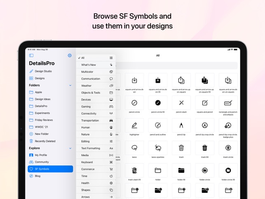This screenshot has width=265, height=199.
Task: Choose the Editing category
Action: click(96, 141)
